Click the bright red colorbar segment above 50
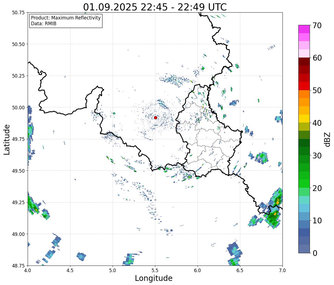The height and width of the screenshot is (285, 334). (304, 86)
